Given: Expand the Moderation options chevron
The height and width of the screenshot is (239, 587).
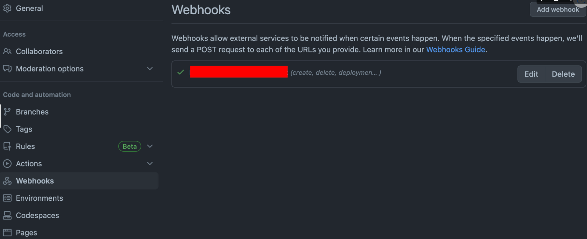Looking at the screenshot, I should click(x=150, y=69).
